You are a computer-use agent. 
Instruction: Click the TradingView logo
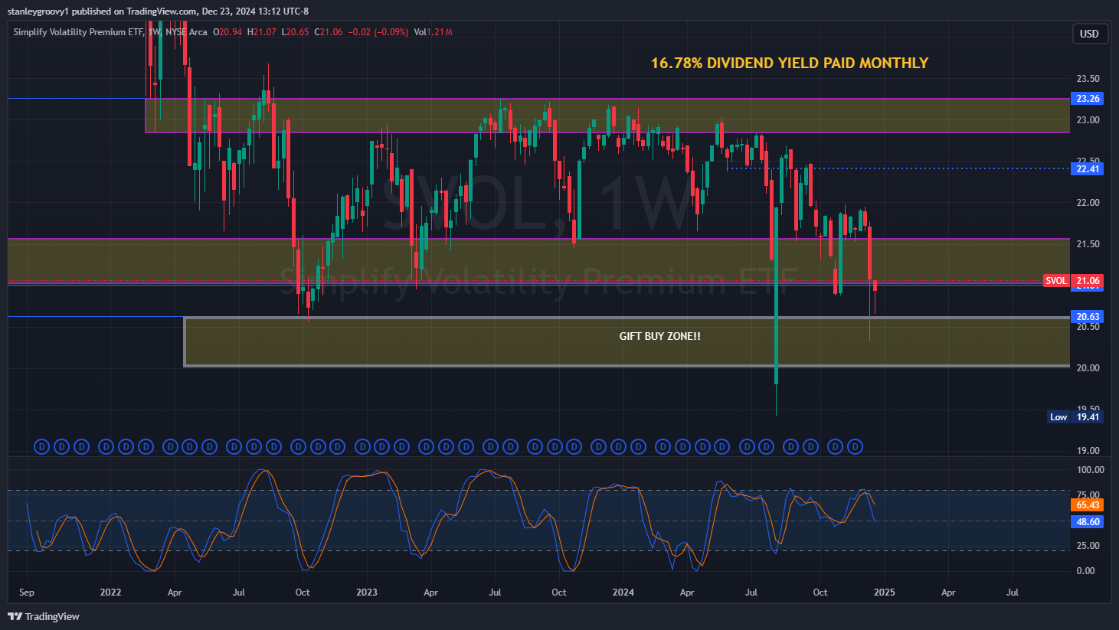tap(44, 616)
